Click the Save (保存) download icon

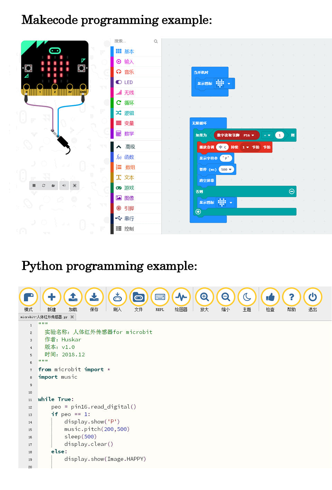[94, 297]
